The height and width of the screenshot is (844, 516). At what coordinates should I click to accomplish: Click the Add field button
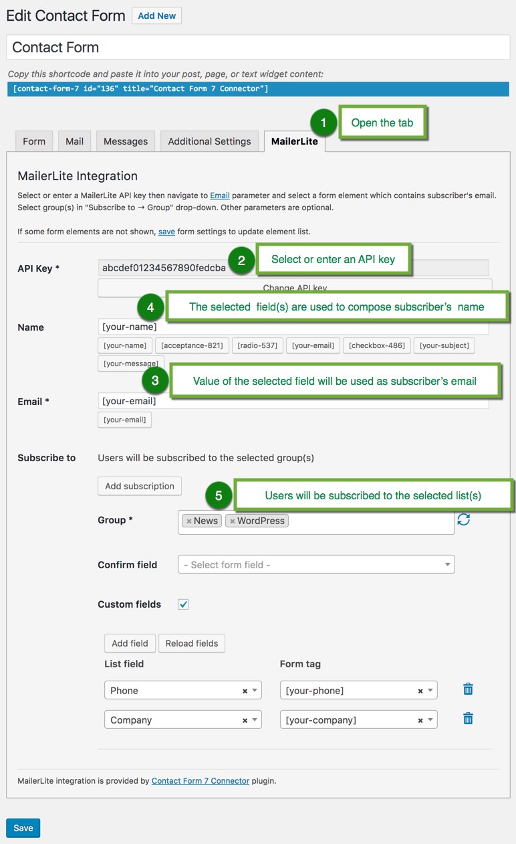coord(130,643)
